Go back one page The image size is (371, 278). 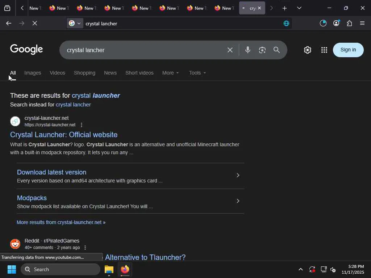click(x=9, y=24)
